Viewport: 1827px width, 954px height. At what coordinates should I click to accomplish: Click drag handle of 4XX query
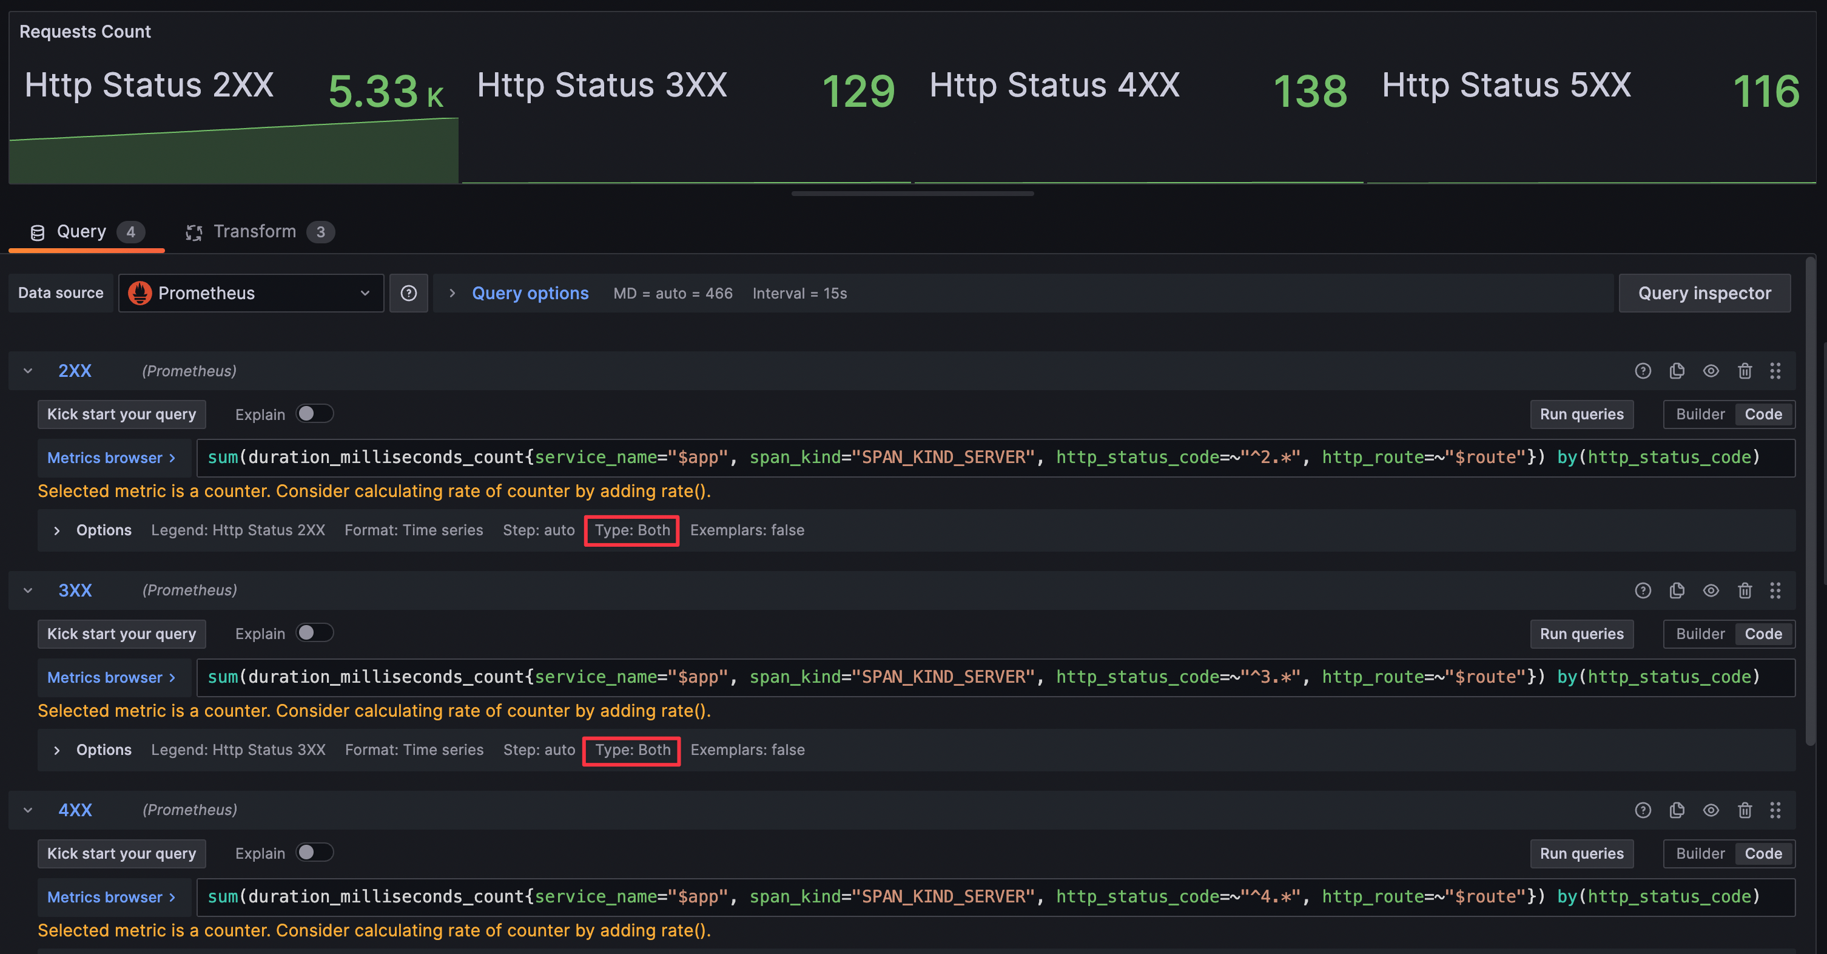[1775, 810]
